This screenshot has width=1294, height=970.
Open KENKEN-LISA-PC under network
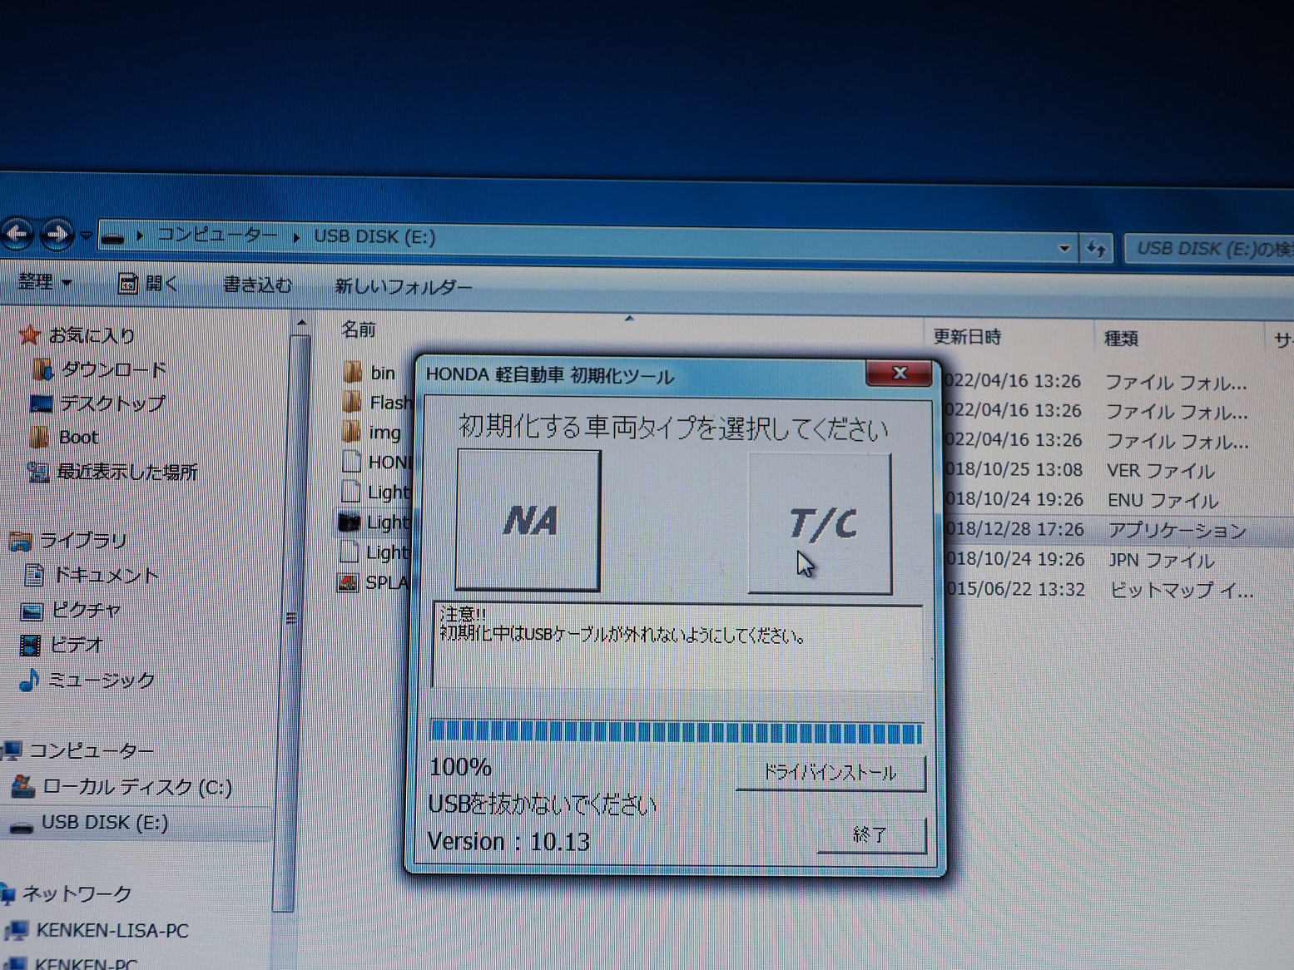click(112, 930)
